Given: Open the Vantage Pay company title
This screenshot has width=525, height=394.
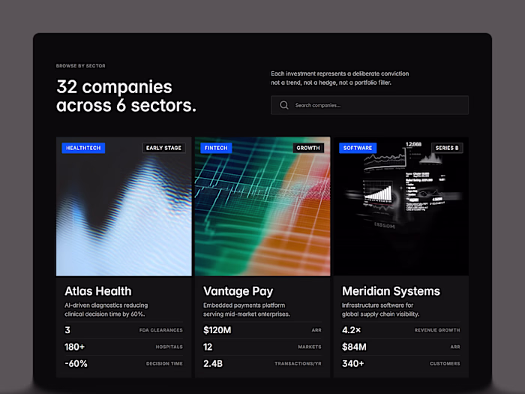Looking at the screenshot, I should coord(238,291).
